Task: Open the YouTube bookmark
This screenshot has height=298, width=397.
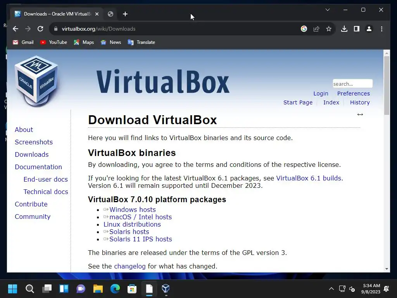Action: point(54,42)
